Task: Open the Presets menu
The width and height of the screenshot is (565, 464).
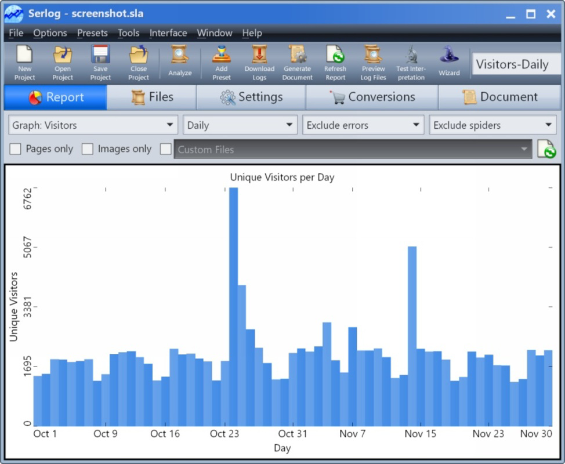Action: pos(92,33)
